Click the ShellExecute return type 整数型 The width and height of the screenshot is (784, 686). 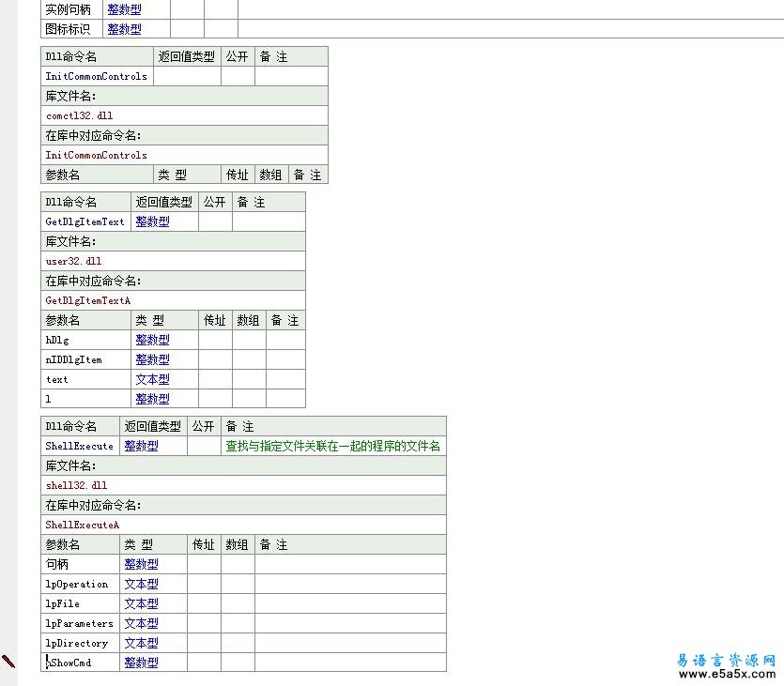(x=141, y=446)
